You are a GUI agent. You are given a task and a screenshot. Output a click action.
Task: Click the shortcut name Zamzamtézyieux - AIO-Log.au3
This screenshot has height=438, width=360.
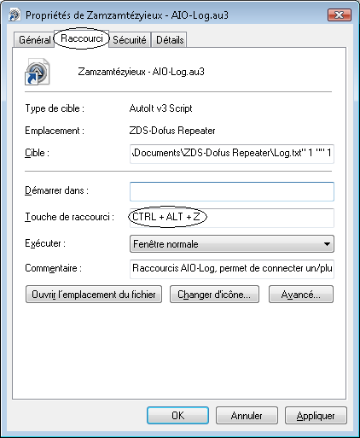[x=141, y=72]
